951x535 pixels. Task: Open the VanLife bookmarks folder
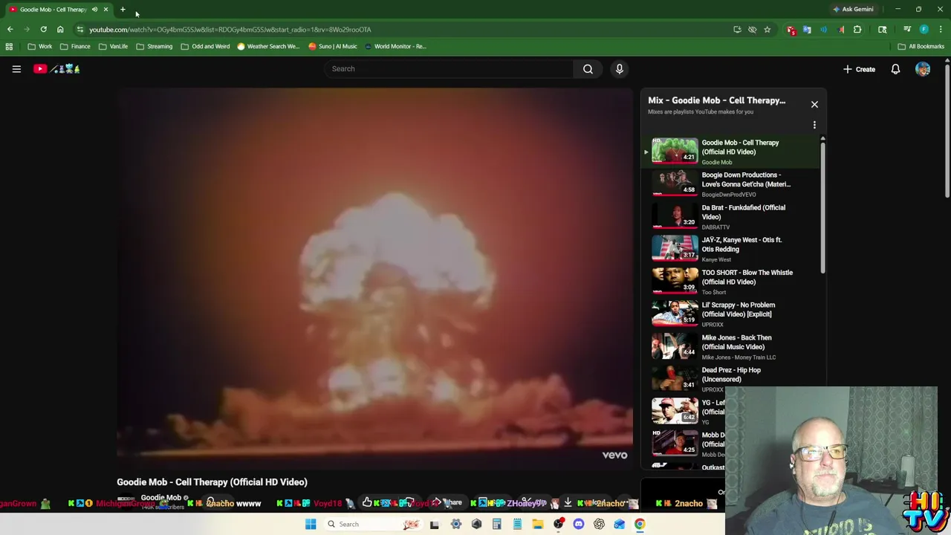click(113, 46)
